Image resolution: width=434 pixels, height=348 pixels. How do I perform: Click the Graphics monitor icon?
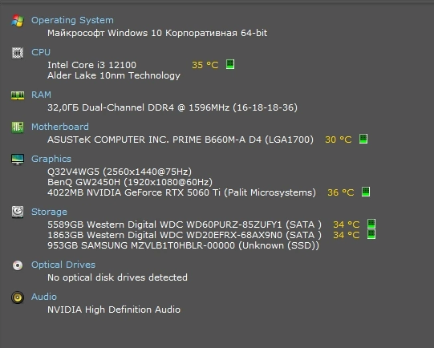pyautogui.click(x=18, y=160)
